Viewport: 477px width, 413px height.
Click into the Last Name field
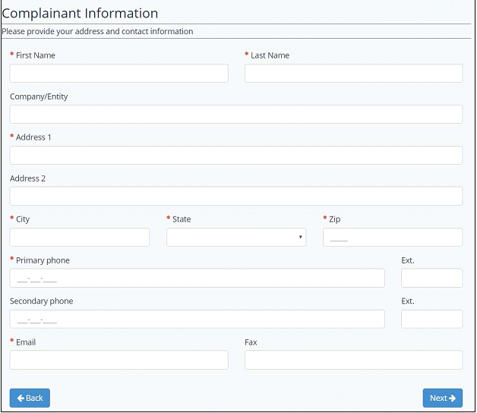353,74
